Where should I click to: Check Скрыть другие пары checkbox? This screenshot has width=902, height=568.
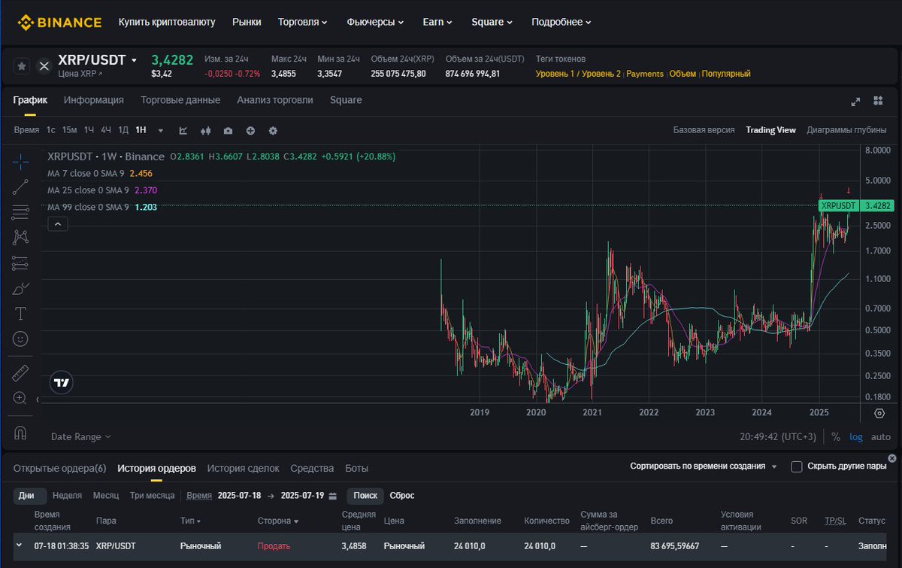click(x=797, y=466)
